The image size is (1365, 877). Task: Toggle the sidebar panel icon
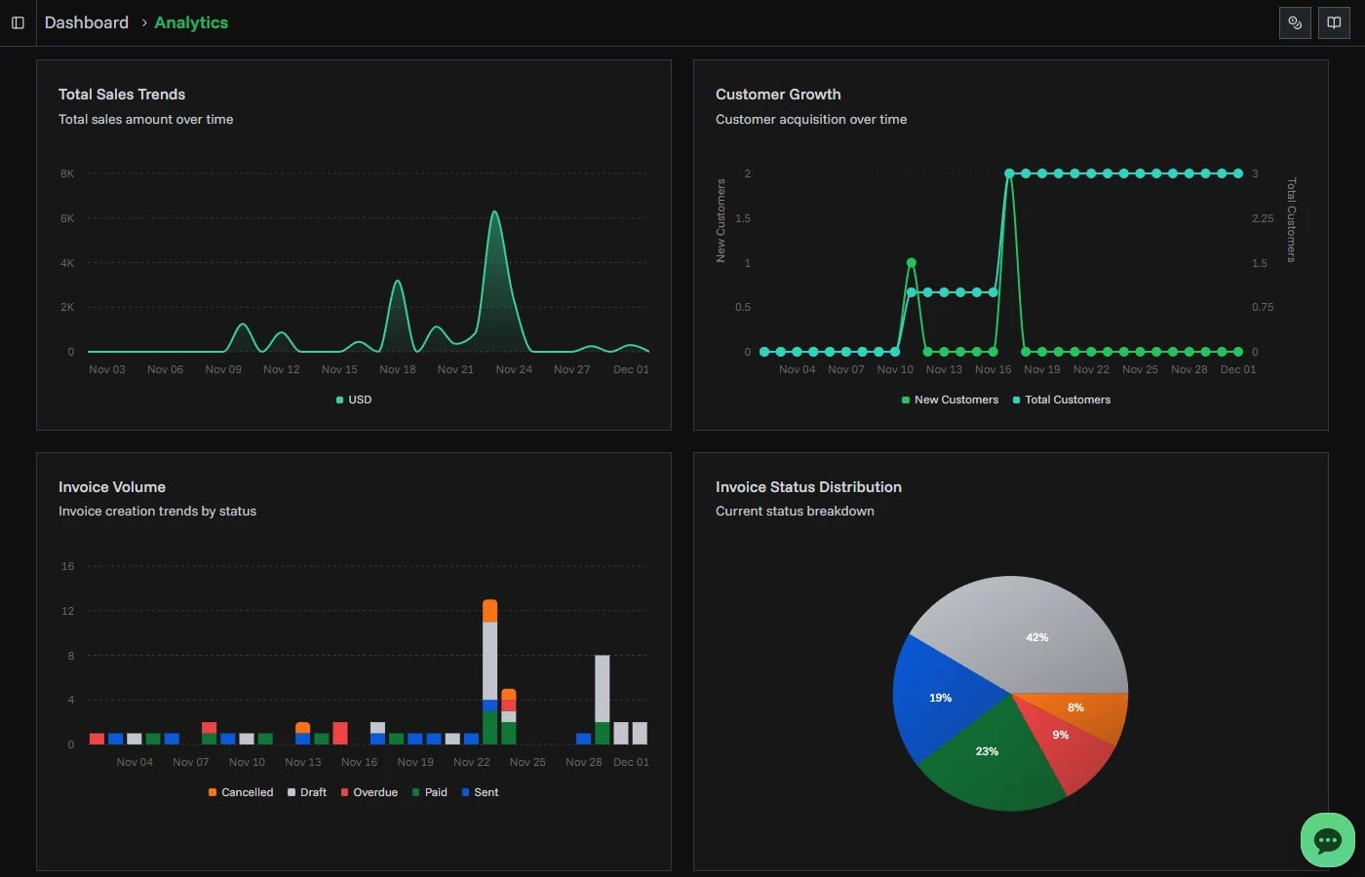18,22
